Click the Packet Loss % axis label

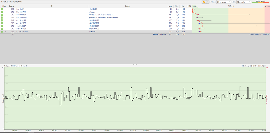[x=267, y=99]
